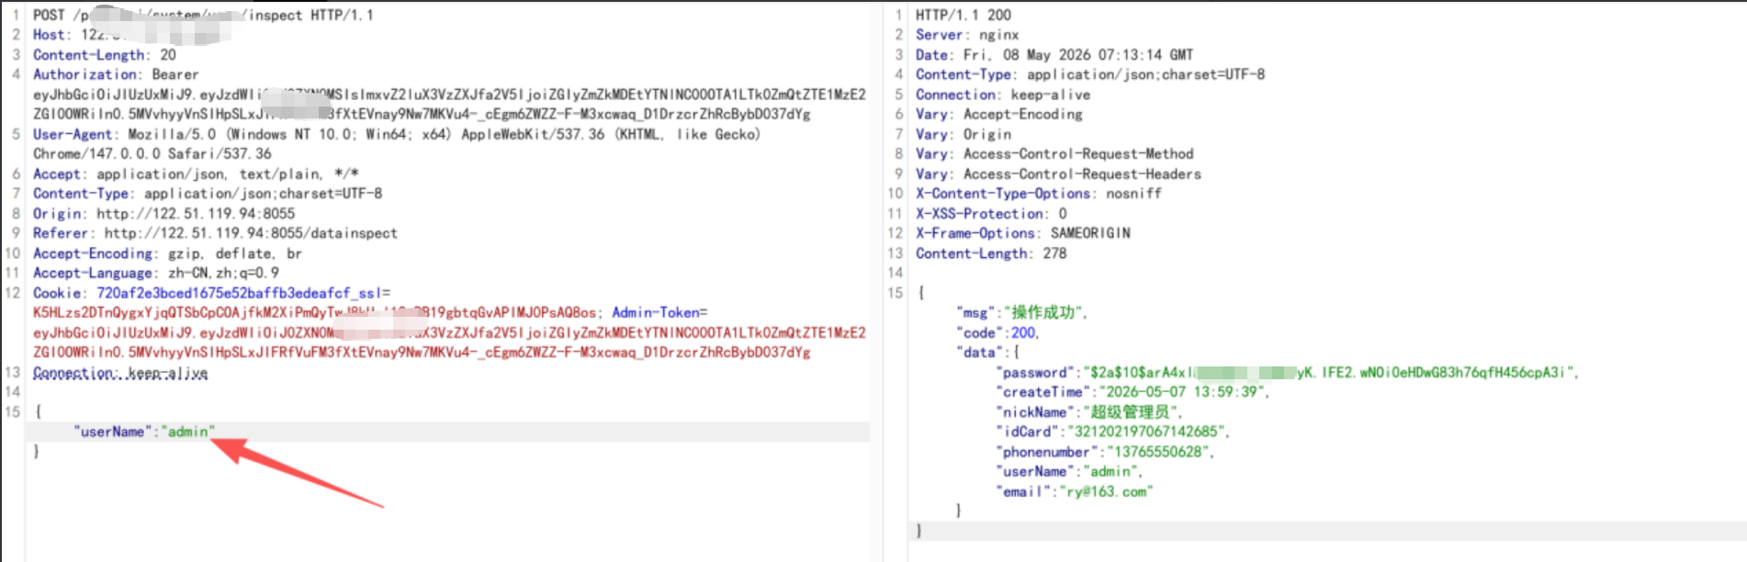
Task: Click the response "Connection: keep-alive" header
Action: (1003, 95)
